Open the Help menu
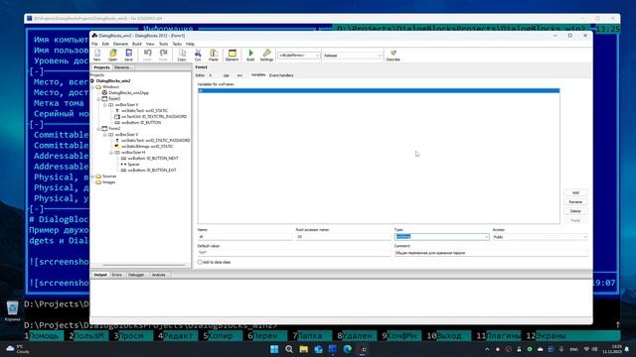The width and height of the screenshot is (636, 357). [190, 44]
